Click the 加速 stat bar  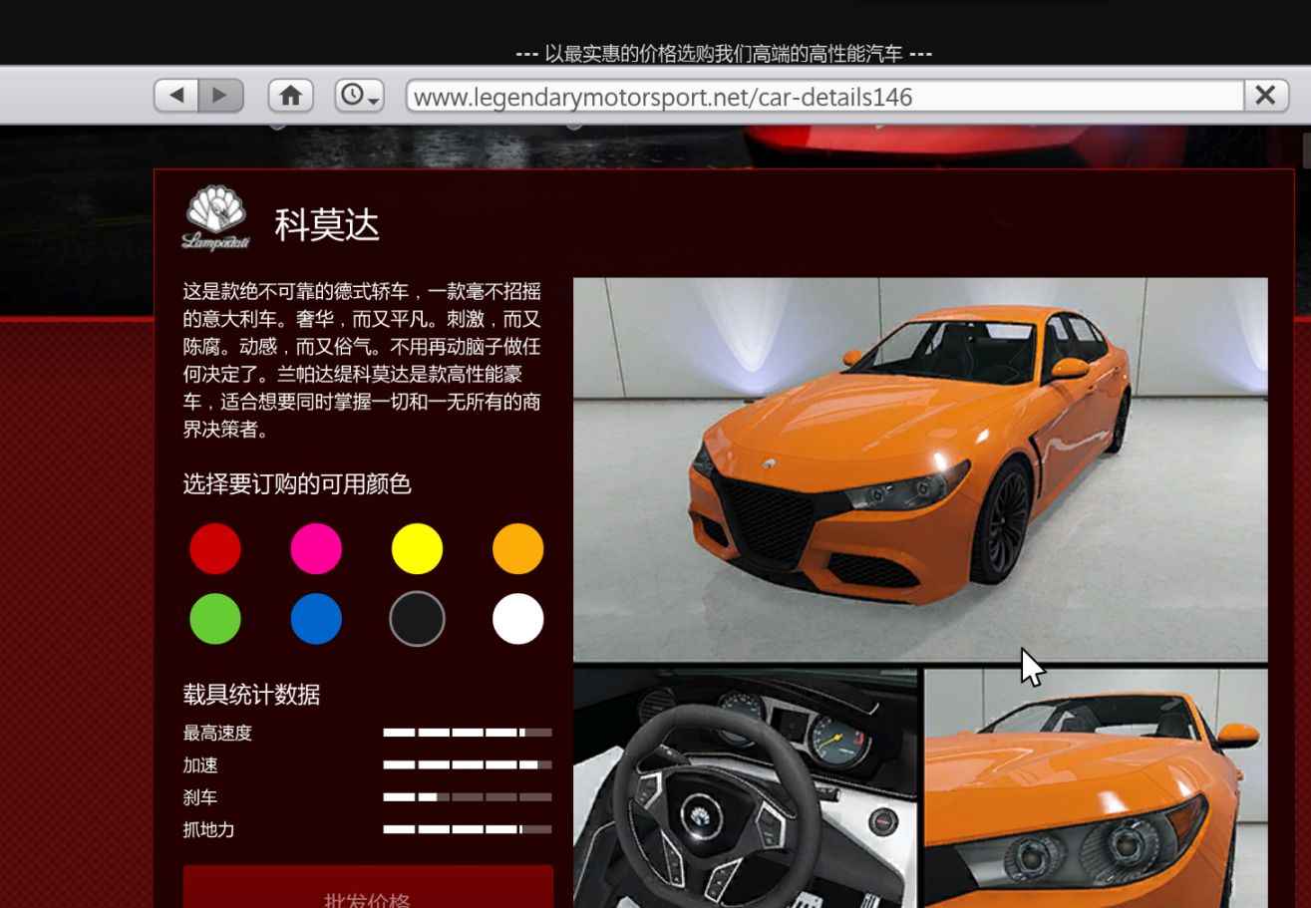click(x=468, y=765)
